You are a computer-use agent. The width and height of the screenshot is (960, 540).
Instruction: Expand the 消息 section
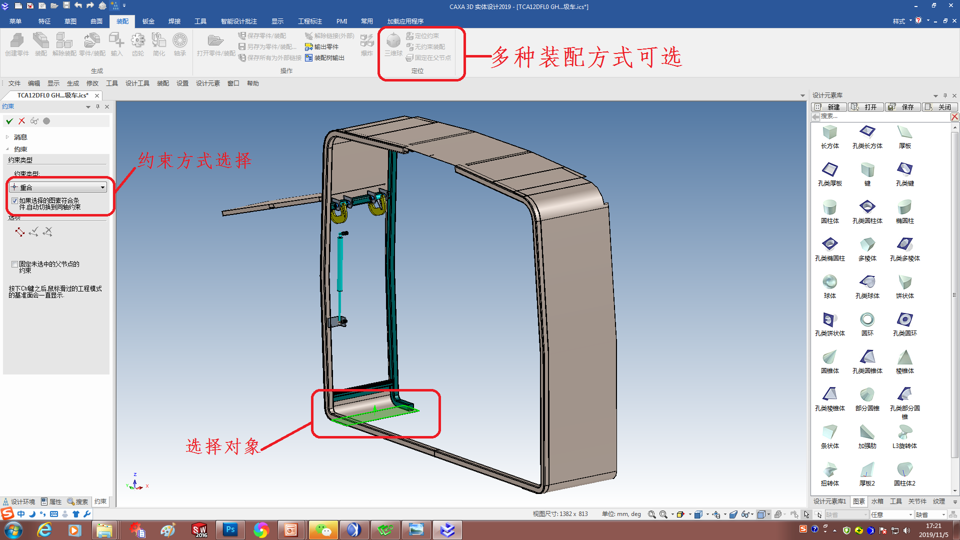click(7, 137)
